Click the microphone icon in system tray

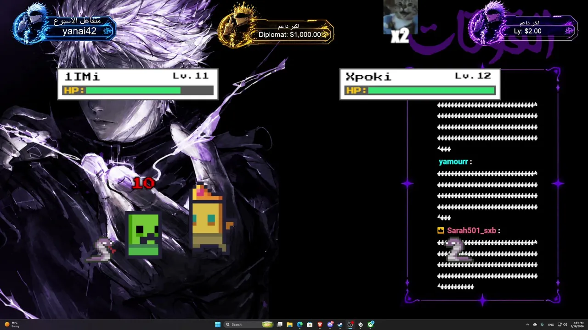click(543, 324)
